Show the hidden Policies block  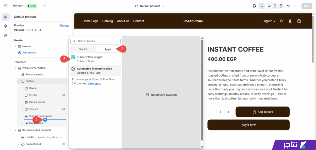64,109
